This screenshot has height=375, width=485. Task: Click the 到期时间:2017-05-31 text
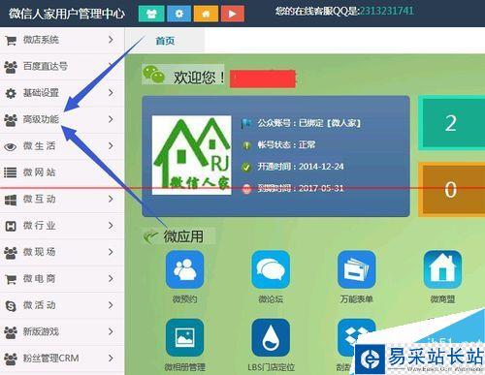[x=301, y=188]
